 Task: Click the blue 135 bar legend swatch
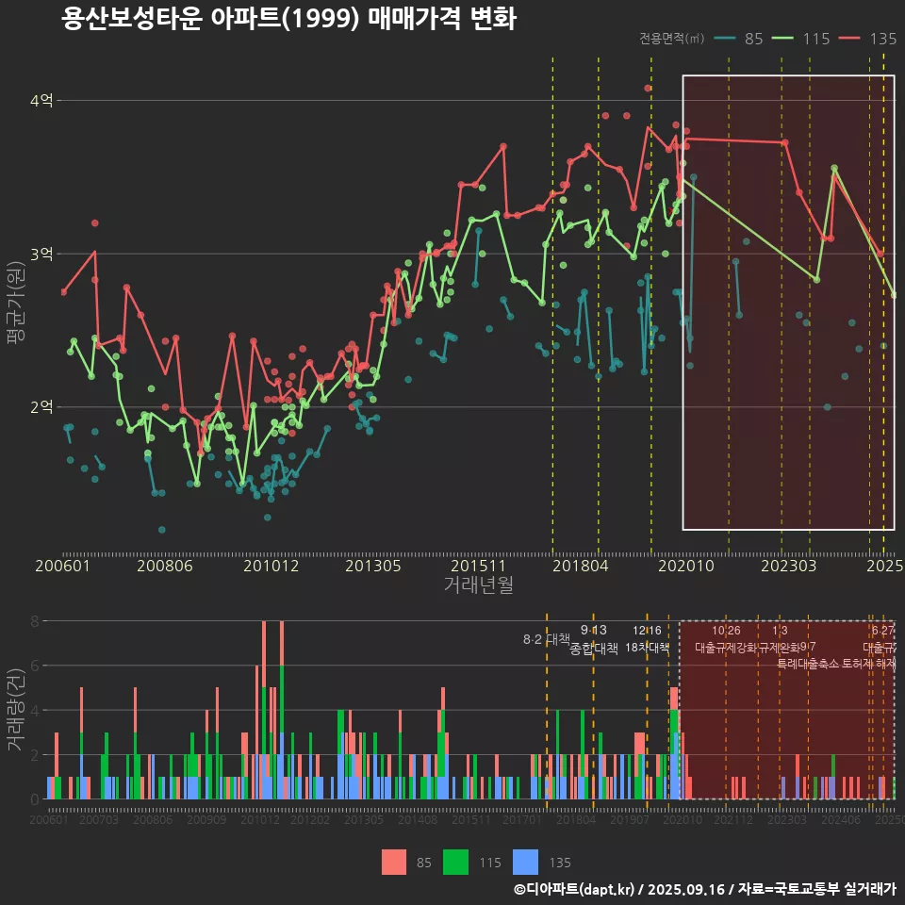coord(525,862)
